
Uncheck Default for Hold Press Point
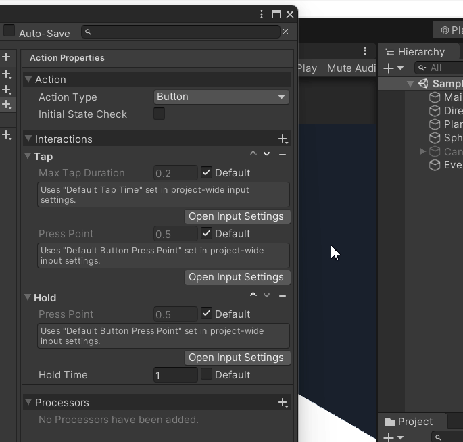click(206, 314)
